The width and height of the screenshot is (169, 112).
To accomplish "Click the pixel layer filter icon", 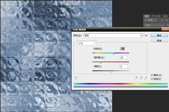I will point(162,20).
